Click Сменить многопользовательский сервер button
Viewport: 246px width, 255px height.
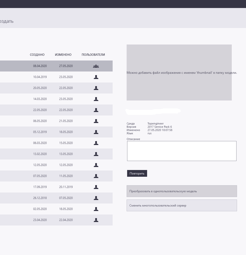pos(182,205)
